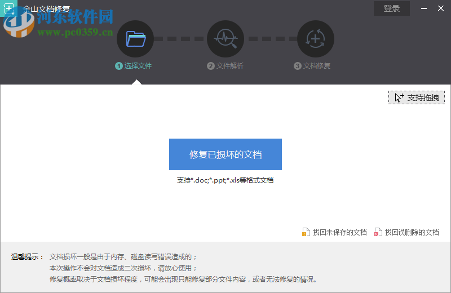The width and height of the screenshot is (451, 293).
Task: Select the 选择文件 step label
Action: coord(138,66)
